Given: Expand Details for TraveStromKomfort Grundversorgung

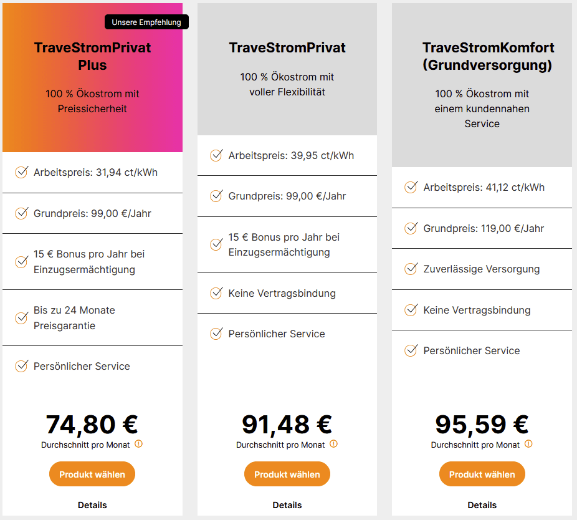Looking at the screenshot, I should [x=482, y=505].
